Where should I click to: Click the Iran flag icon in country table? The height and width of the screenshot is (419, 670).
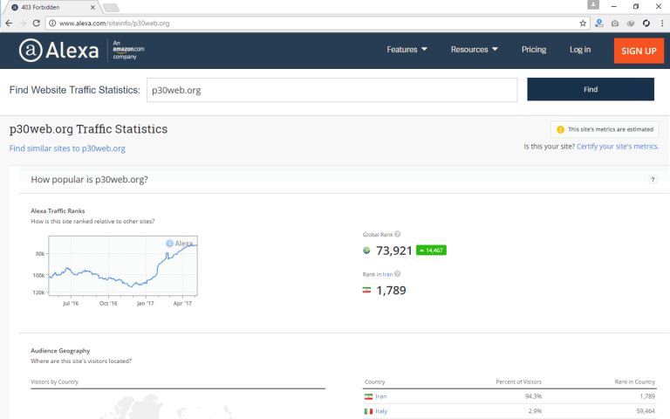pos(368,397)
